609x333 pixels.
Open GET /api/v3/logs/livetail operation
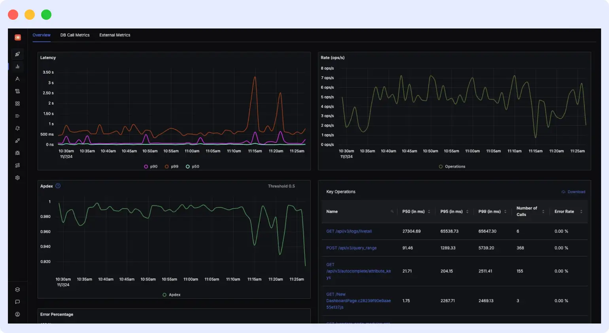[x=349, y=231]
